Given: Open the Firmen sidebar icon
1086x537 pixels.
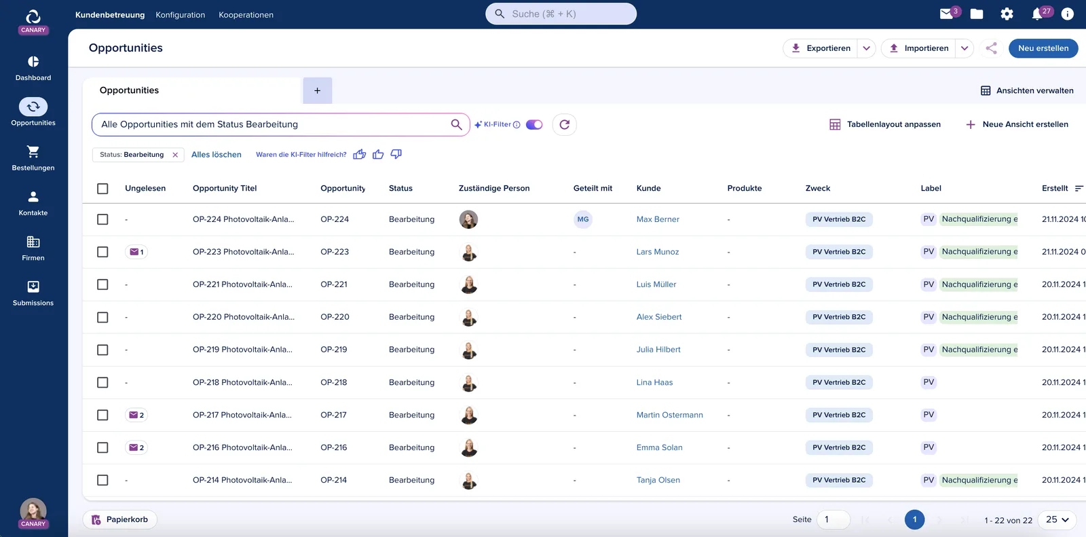Looking at the screenshot, I should coord(33,242).
